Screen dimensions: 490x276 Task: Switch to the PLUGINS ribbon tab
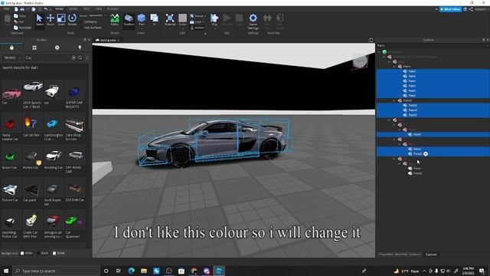pyautogui.click(x=113, y=9)
